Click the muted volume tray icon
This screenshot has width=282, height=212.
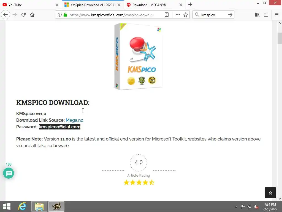256,207
